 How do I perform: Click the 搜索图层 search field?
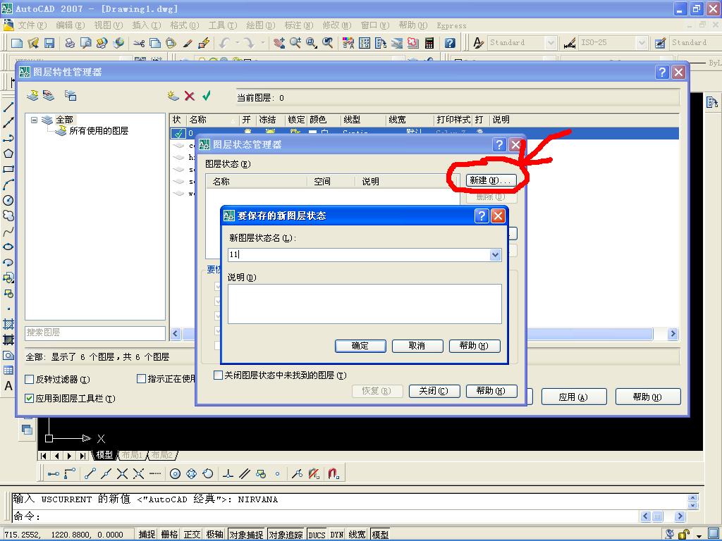pos(95,332)
